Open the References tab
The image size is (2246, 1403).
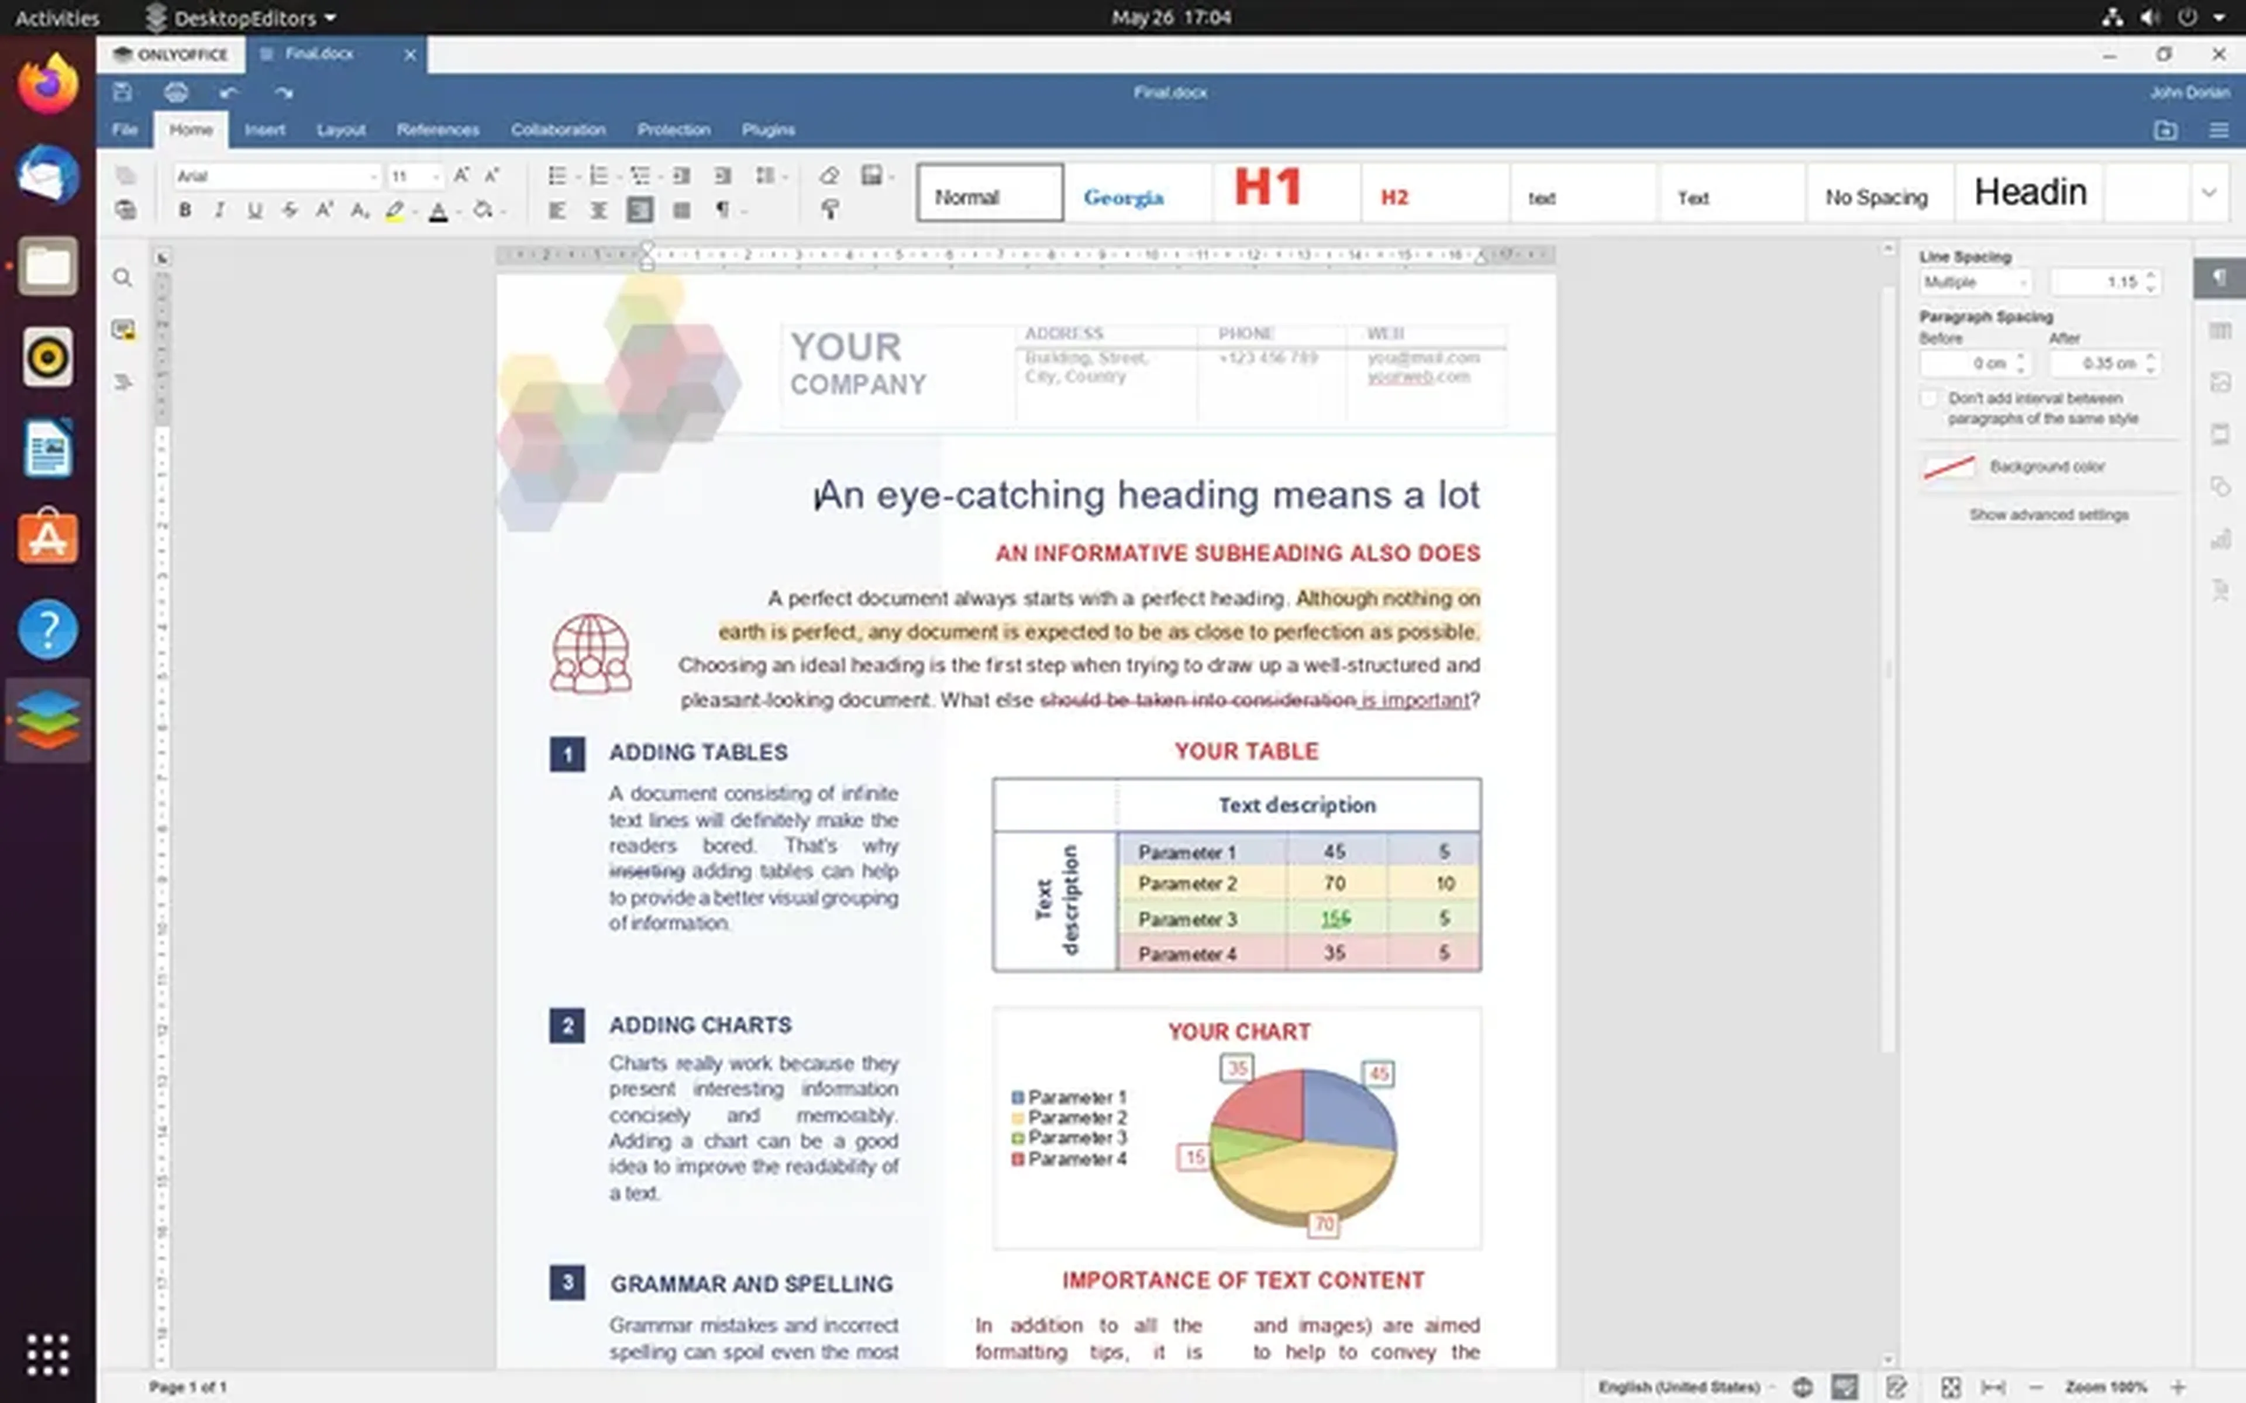[437, 130]
